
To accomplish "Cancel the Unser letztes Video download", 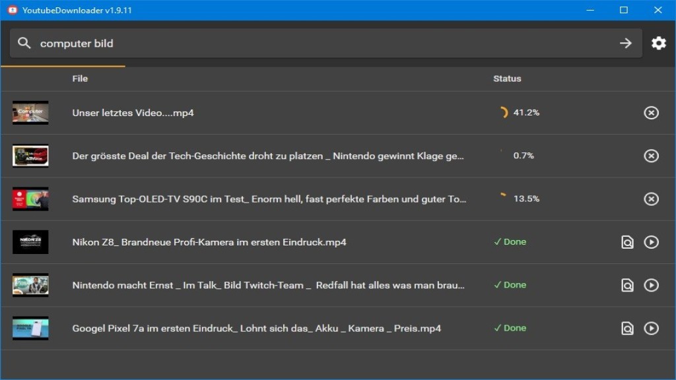I will click(651, 112).
